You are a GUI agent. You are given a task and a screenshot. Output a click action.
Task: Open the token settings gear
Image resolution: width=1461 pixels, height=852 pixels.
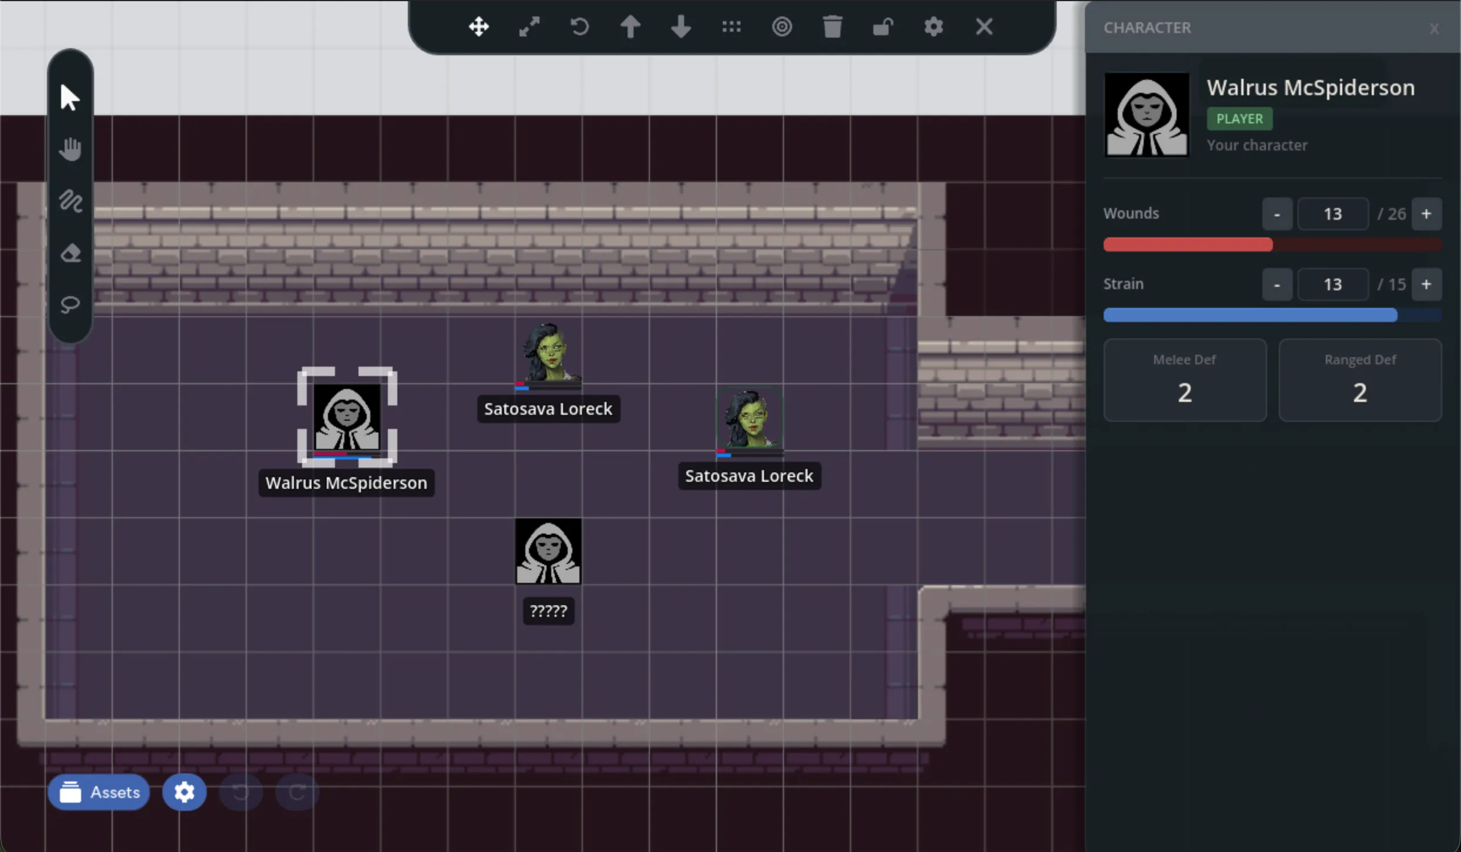pyautogui.click(x=933, y=26)
